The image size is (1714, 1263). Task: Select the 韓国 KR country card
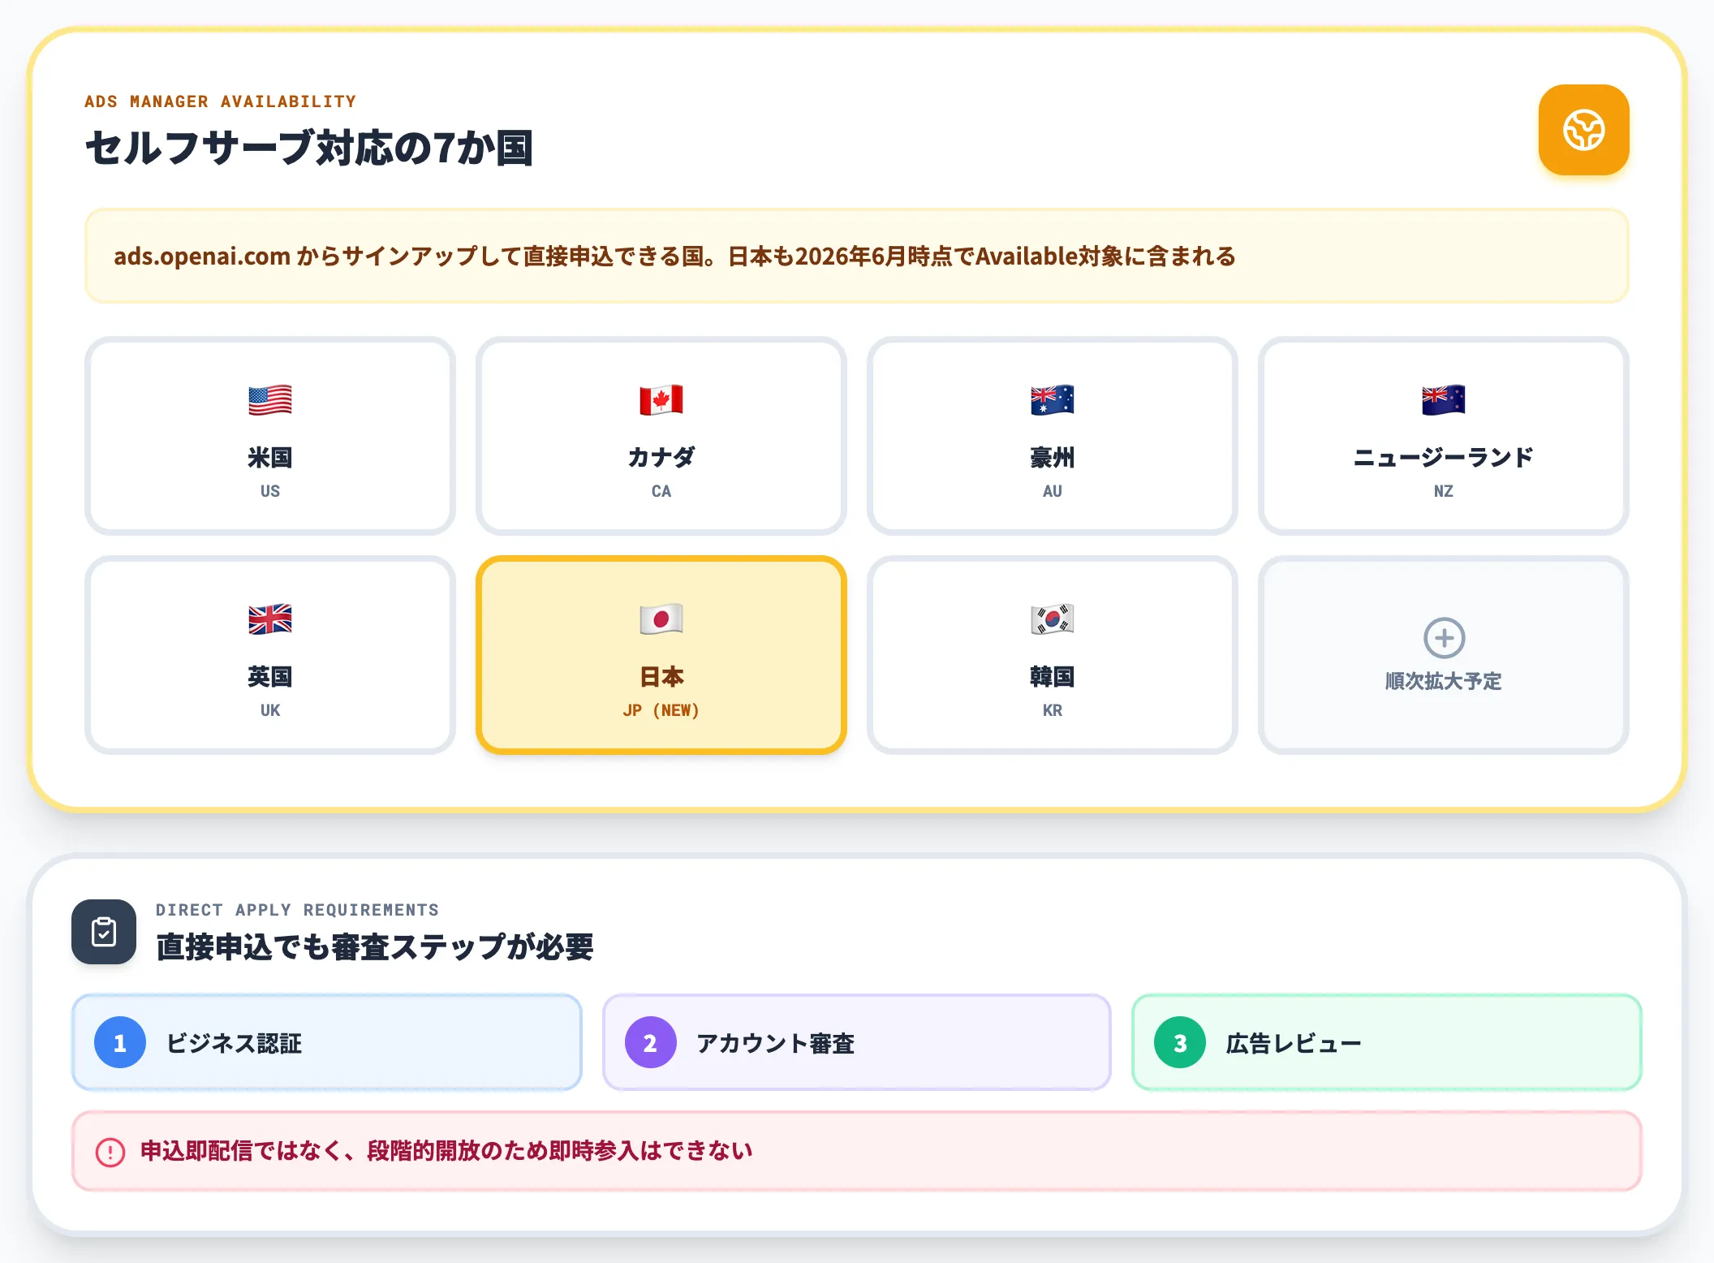point(1053,655)
